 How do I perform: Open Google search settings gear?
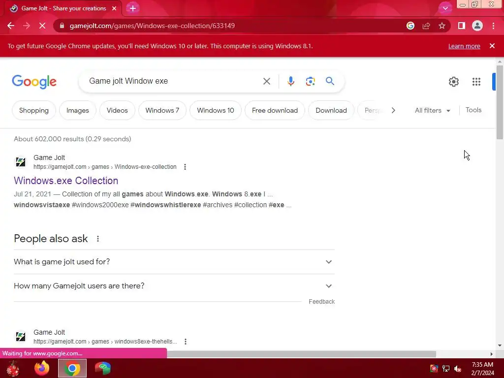click(x=453, y=82)
